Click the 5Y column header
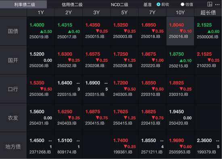Image resolution: width=222 pixels, height=159 pixels. coord(124,12)
